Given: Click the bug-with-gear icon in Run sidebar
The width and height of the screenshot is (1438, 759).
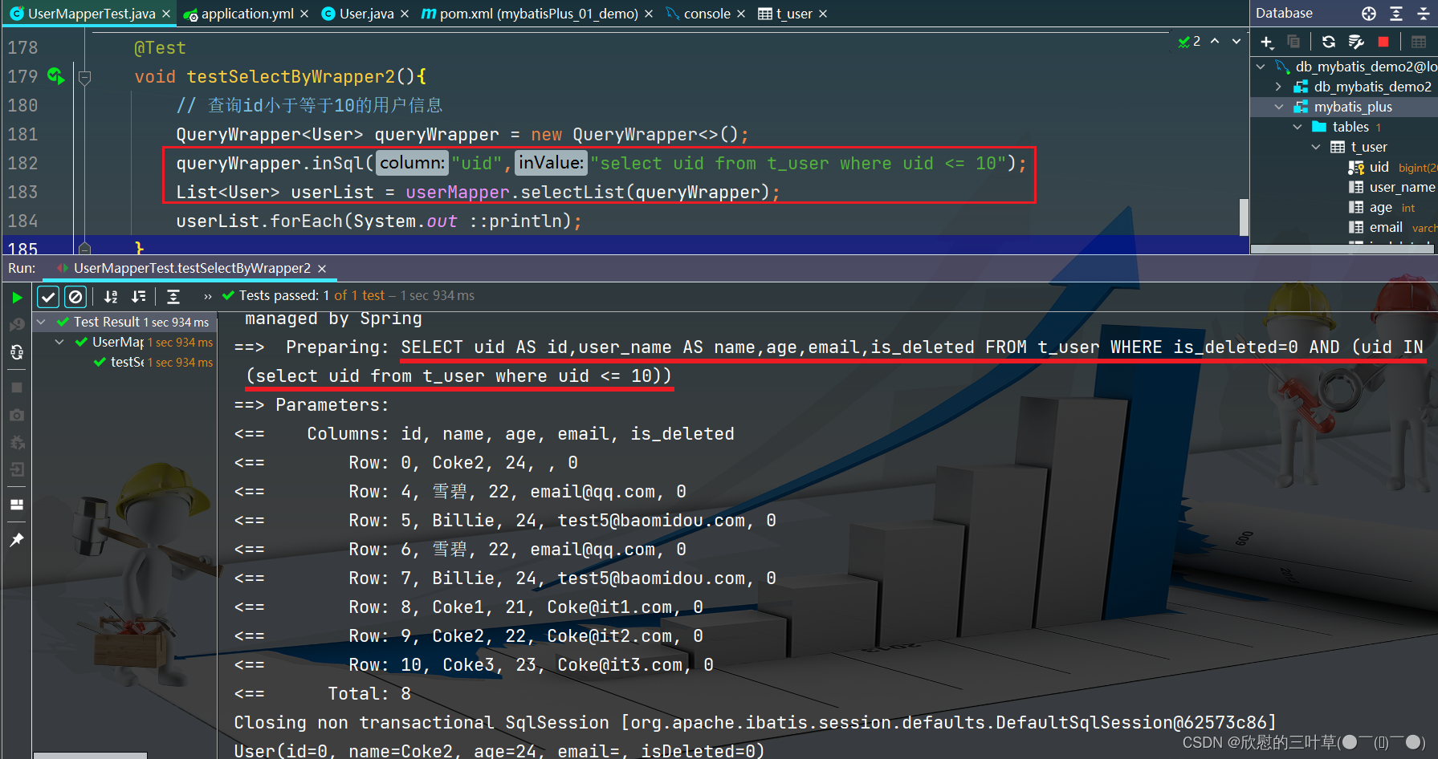Looking at the screenshot, I should 17,442.
